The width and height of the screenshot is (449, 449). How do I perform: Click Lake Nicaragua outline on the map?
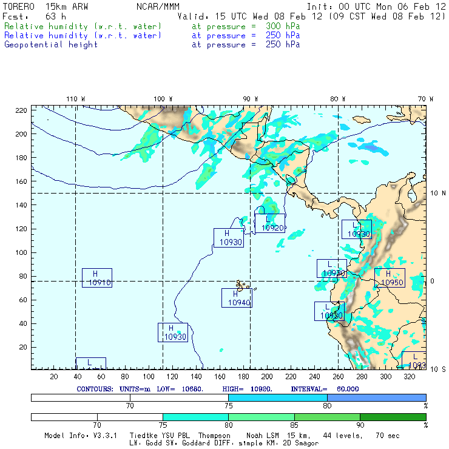pyautogui.click(x=291, y=179)
